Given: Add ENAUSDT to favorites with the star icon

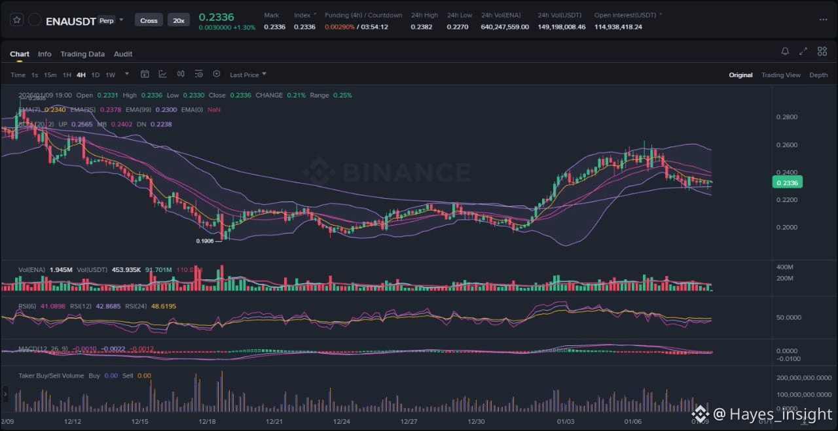Looking at the screenshot, I should (16, 20).
